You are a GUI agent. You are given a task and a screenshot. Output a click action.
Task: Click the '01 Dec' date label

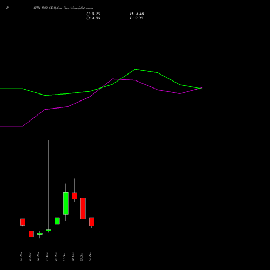65,257
